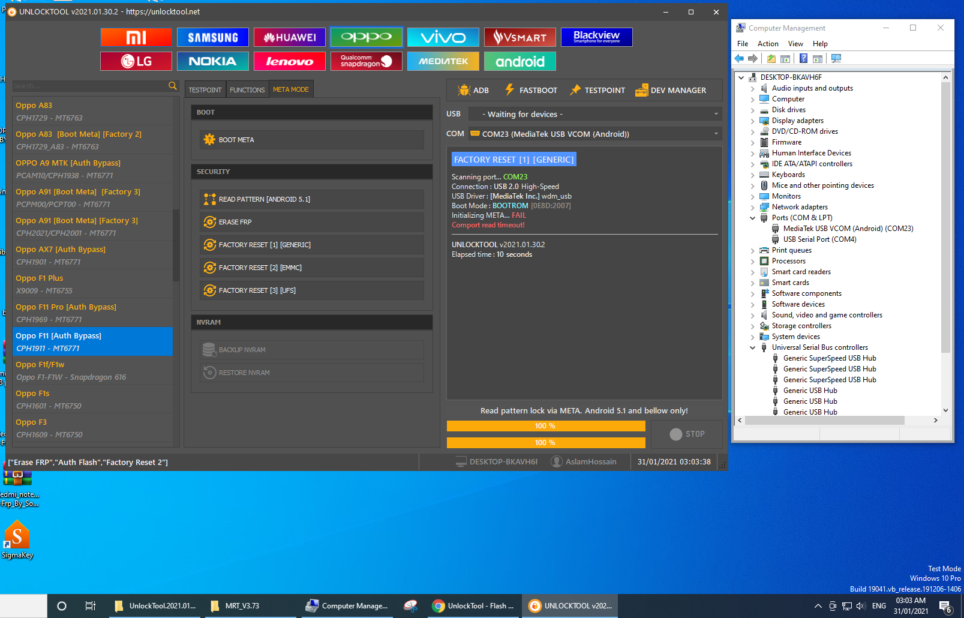964x618 pixels.
Task: Click FACTORY RESET [1] [GENERIC]
Action: (x=312, y=245)
